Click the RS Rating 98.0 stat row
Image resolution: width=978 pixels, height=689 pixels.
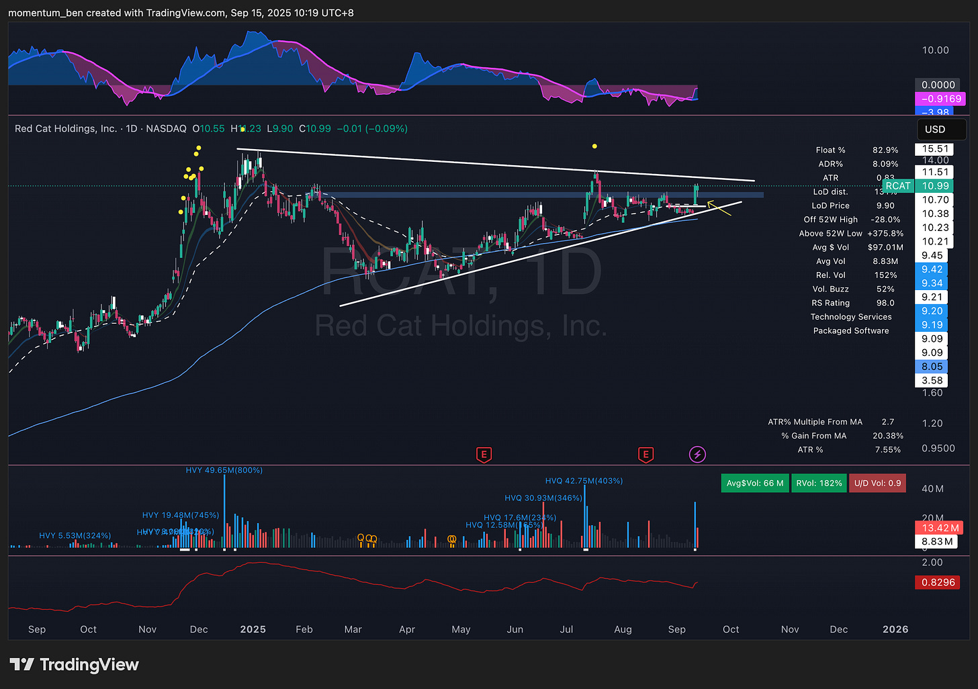[x=853, y=303]
